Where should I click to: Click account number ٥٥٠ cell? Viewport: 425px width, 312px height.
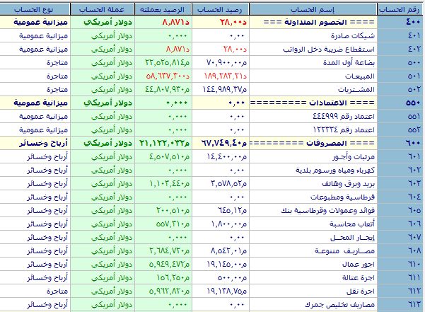point(400,103)
